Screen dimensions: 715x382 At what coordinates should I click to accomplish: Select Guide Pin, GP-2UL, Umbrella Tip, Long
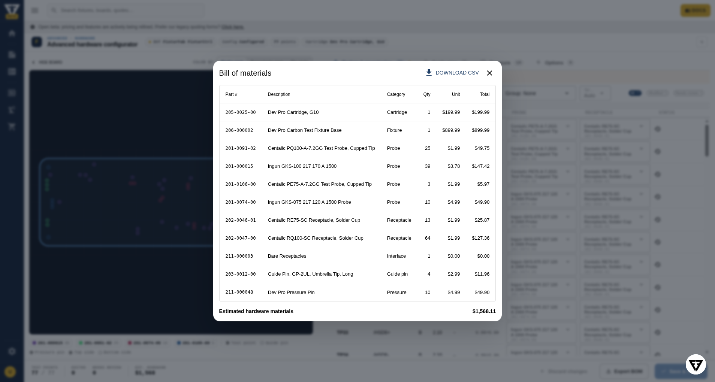click(310, 274)
